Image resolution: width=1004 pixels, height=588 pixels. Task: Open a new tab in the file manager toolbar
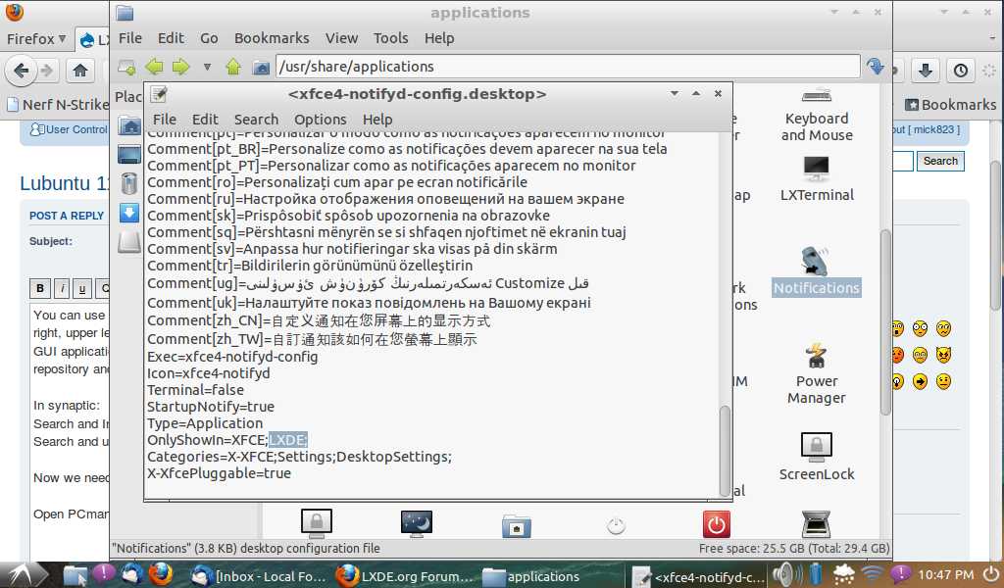coord(126,67)
